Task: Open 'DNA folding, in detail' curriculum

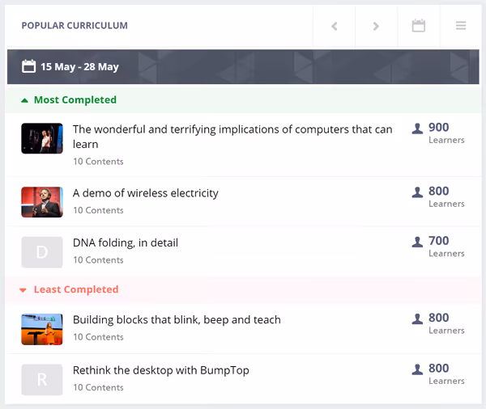Action: tap(126, 242)
